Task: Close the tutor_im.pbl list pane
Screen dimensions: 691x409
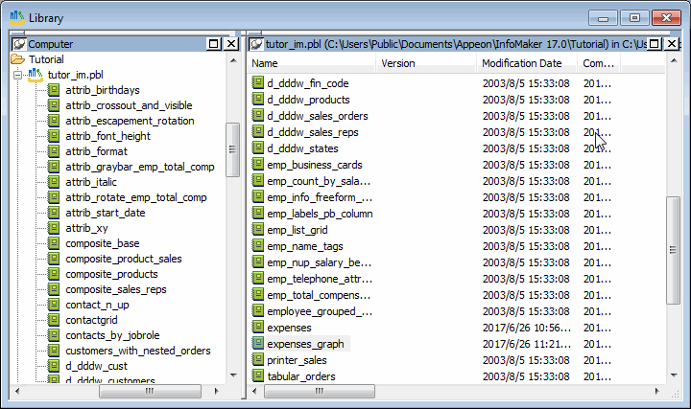Action: point(672,44)
